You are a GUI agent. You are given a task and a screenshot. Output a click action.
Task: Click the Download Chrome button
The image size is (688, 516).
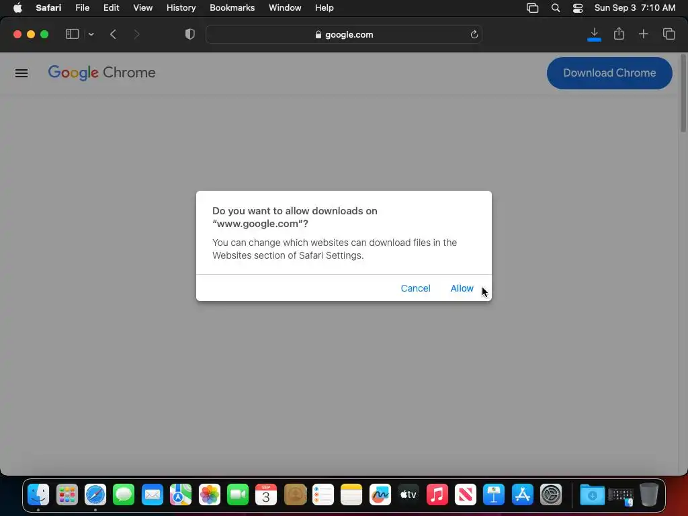click(609, 73)
